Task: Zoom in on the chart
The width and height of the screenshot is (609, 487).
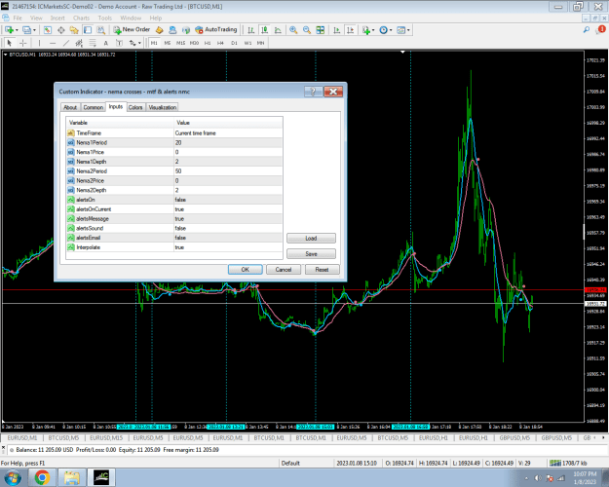Action: (293, 30)
